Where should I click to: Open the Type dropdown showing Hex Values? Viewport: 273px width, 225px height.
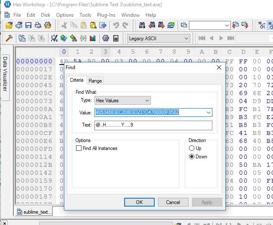pyautogui.click(x=122, y=101)
